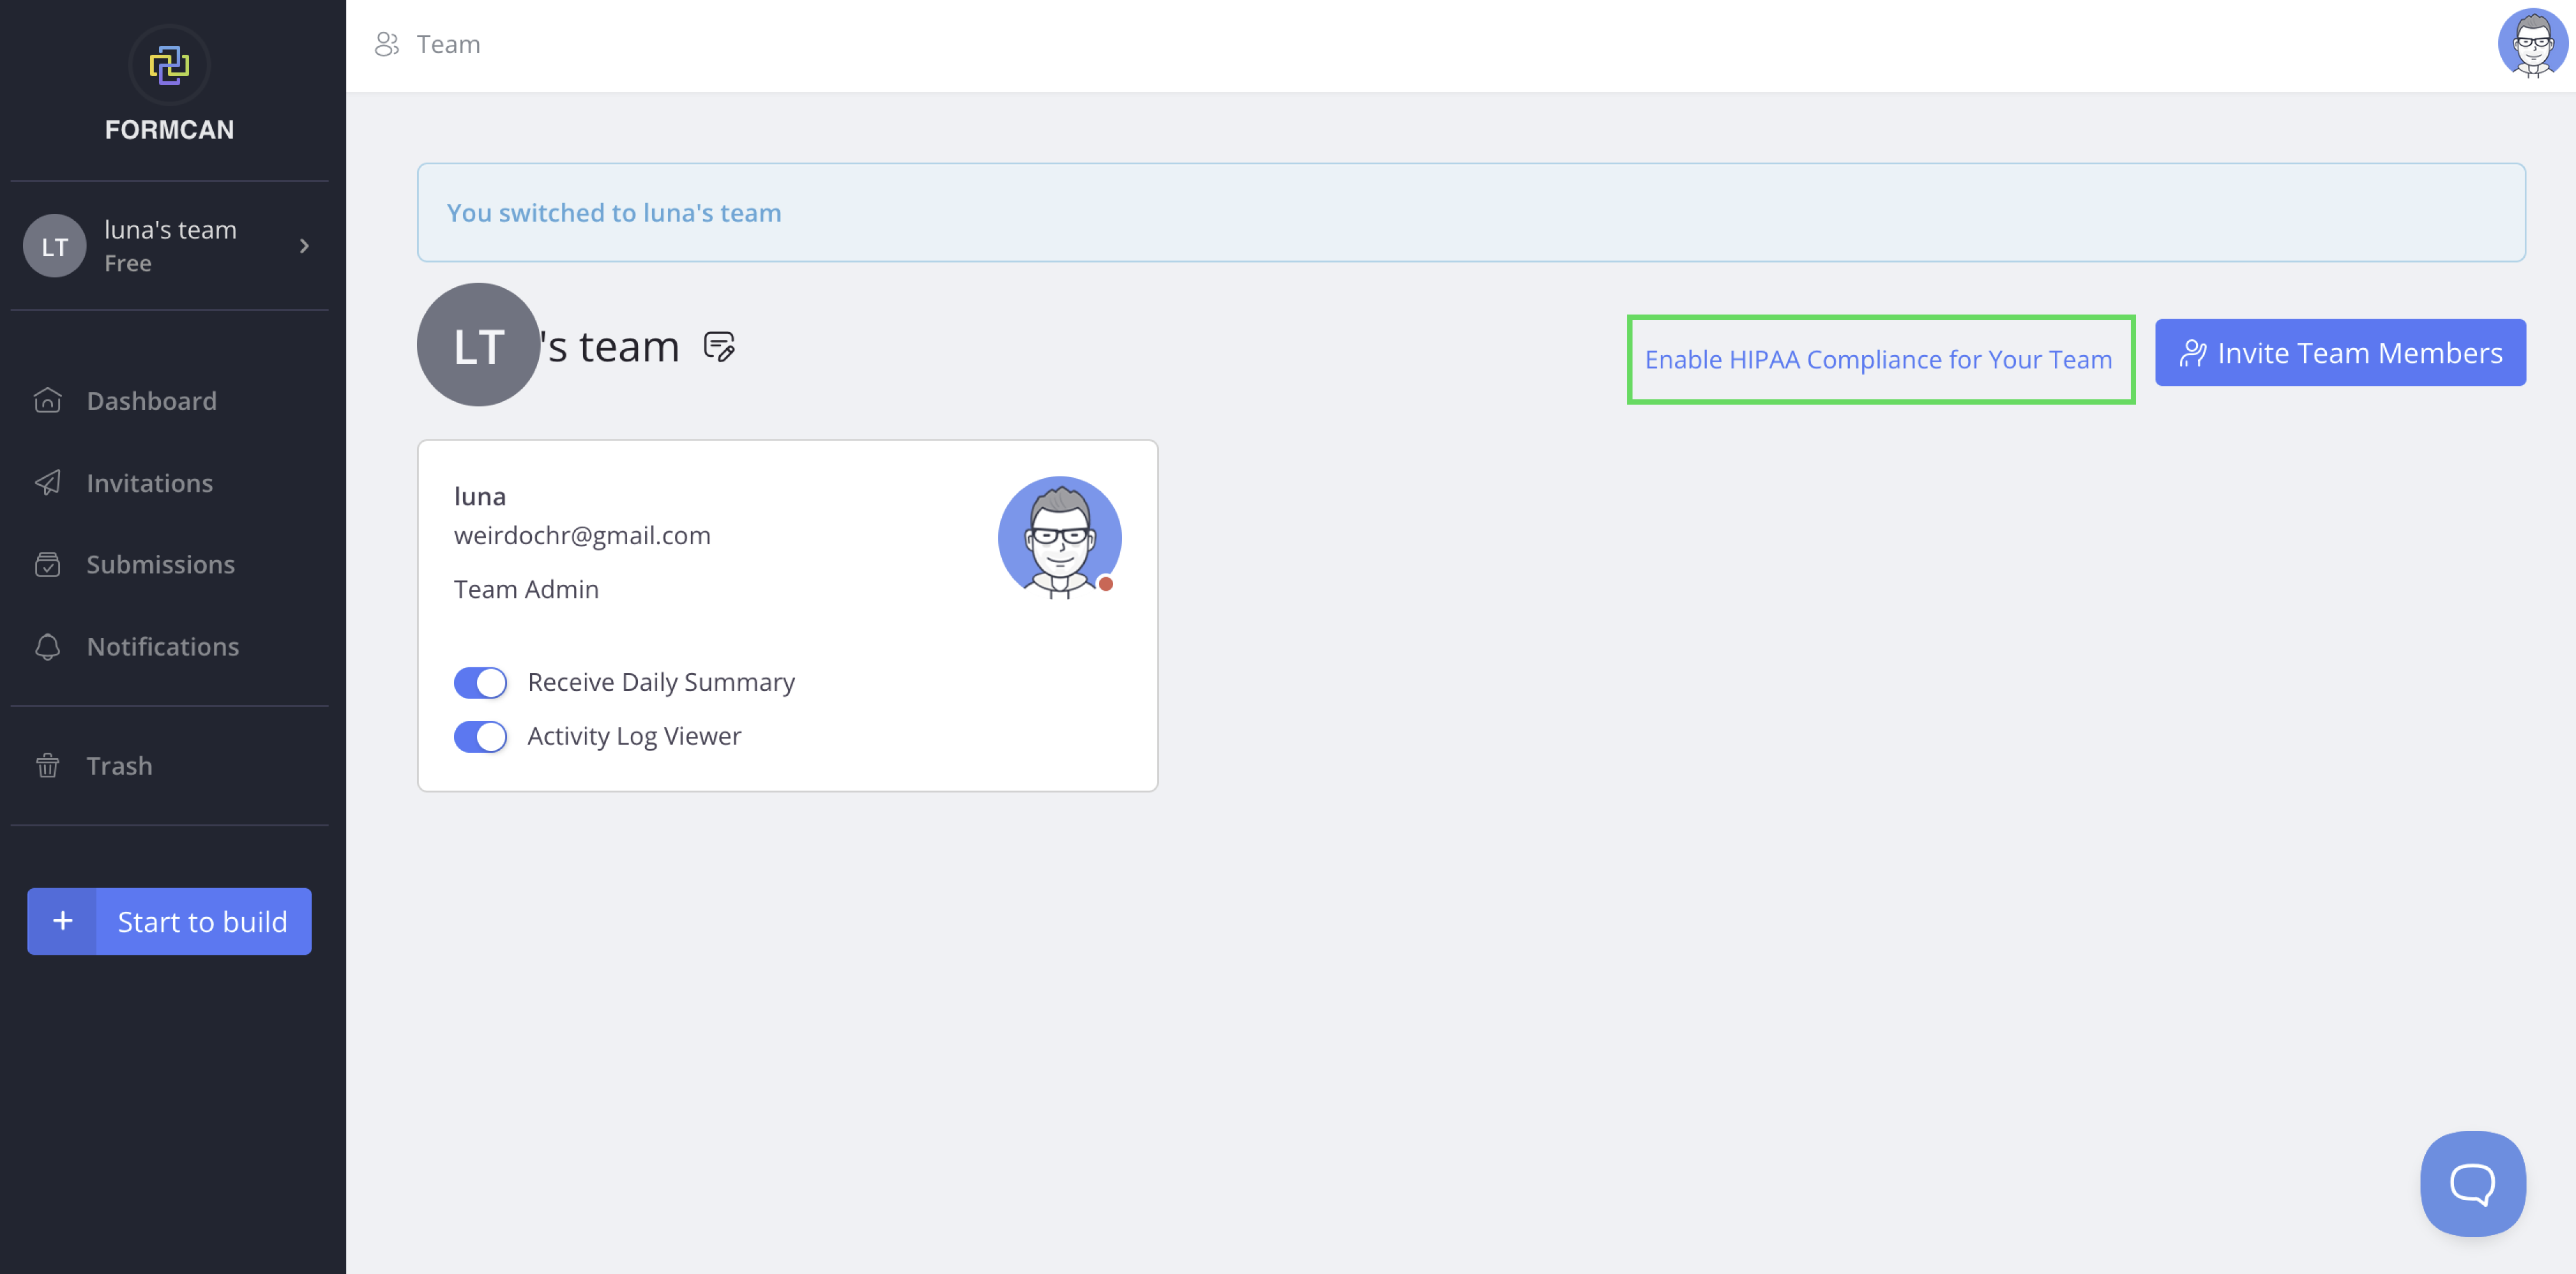Image resolution: width=2576 pixels, height=1274 pixels.
Task: Click luna's member avatar thumbnail
Action: [x=1059, y=538]
